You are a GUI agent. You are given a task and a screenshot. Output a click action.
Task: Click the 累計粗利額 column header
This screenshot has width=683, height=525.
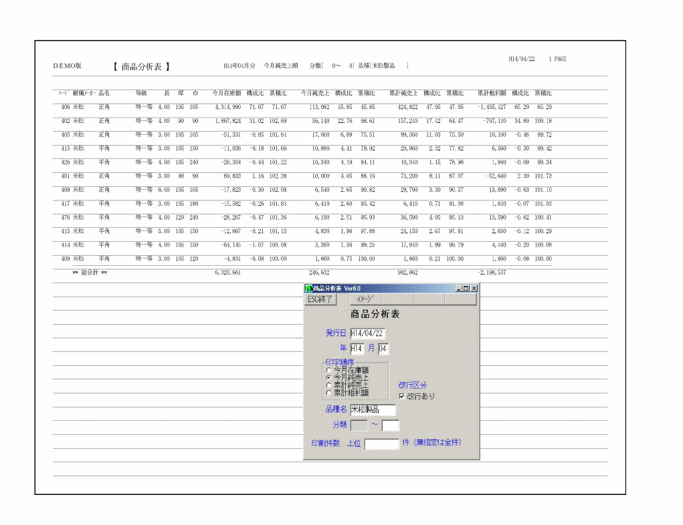click(x=492, y=93)
